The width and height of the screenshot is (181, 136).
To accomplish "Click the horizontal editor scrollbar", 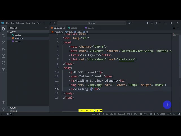I will coord(107,111).
